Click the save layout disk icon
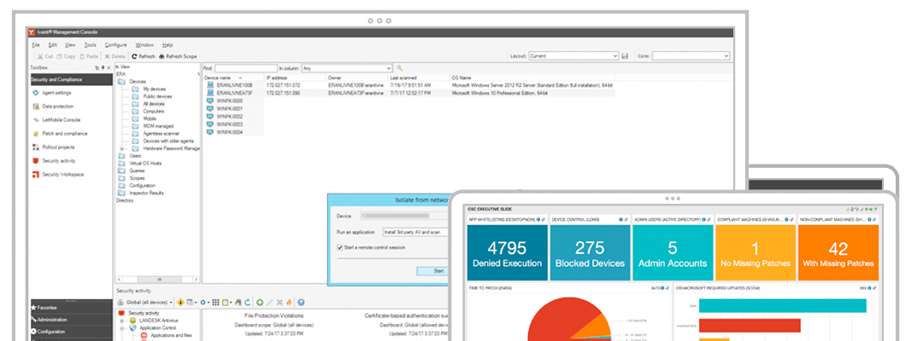 pos(625,56)
